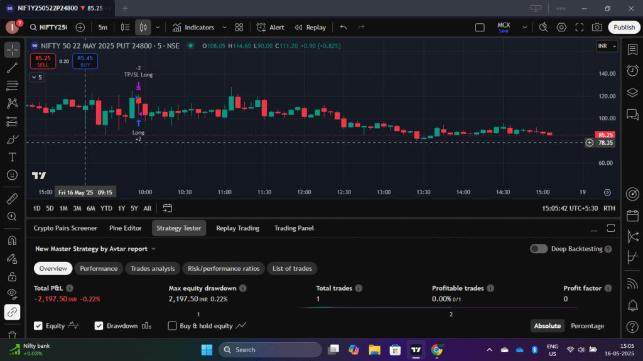Show All data range
This screenshot has height=361, width=643.
pyautogui.click(x=147, y=208)
